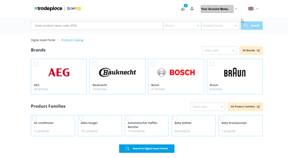
Task: Tick the AEG brand checkbox
Action: (36, 64)
